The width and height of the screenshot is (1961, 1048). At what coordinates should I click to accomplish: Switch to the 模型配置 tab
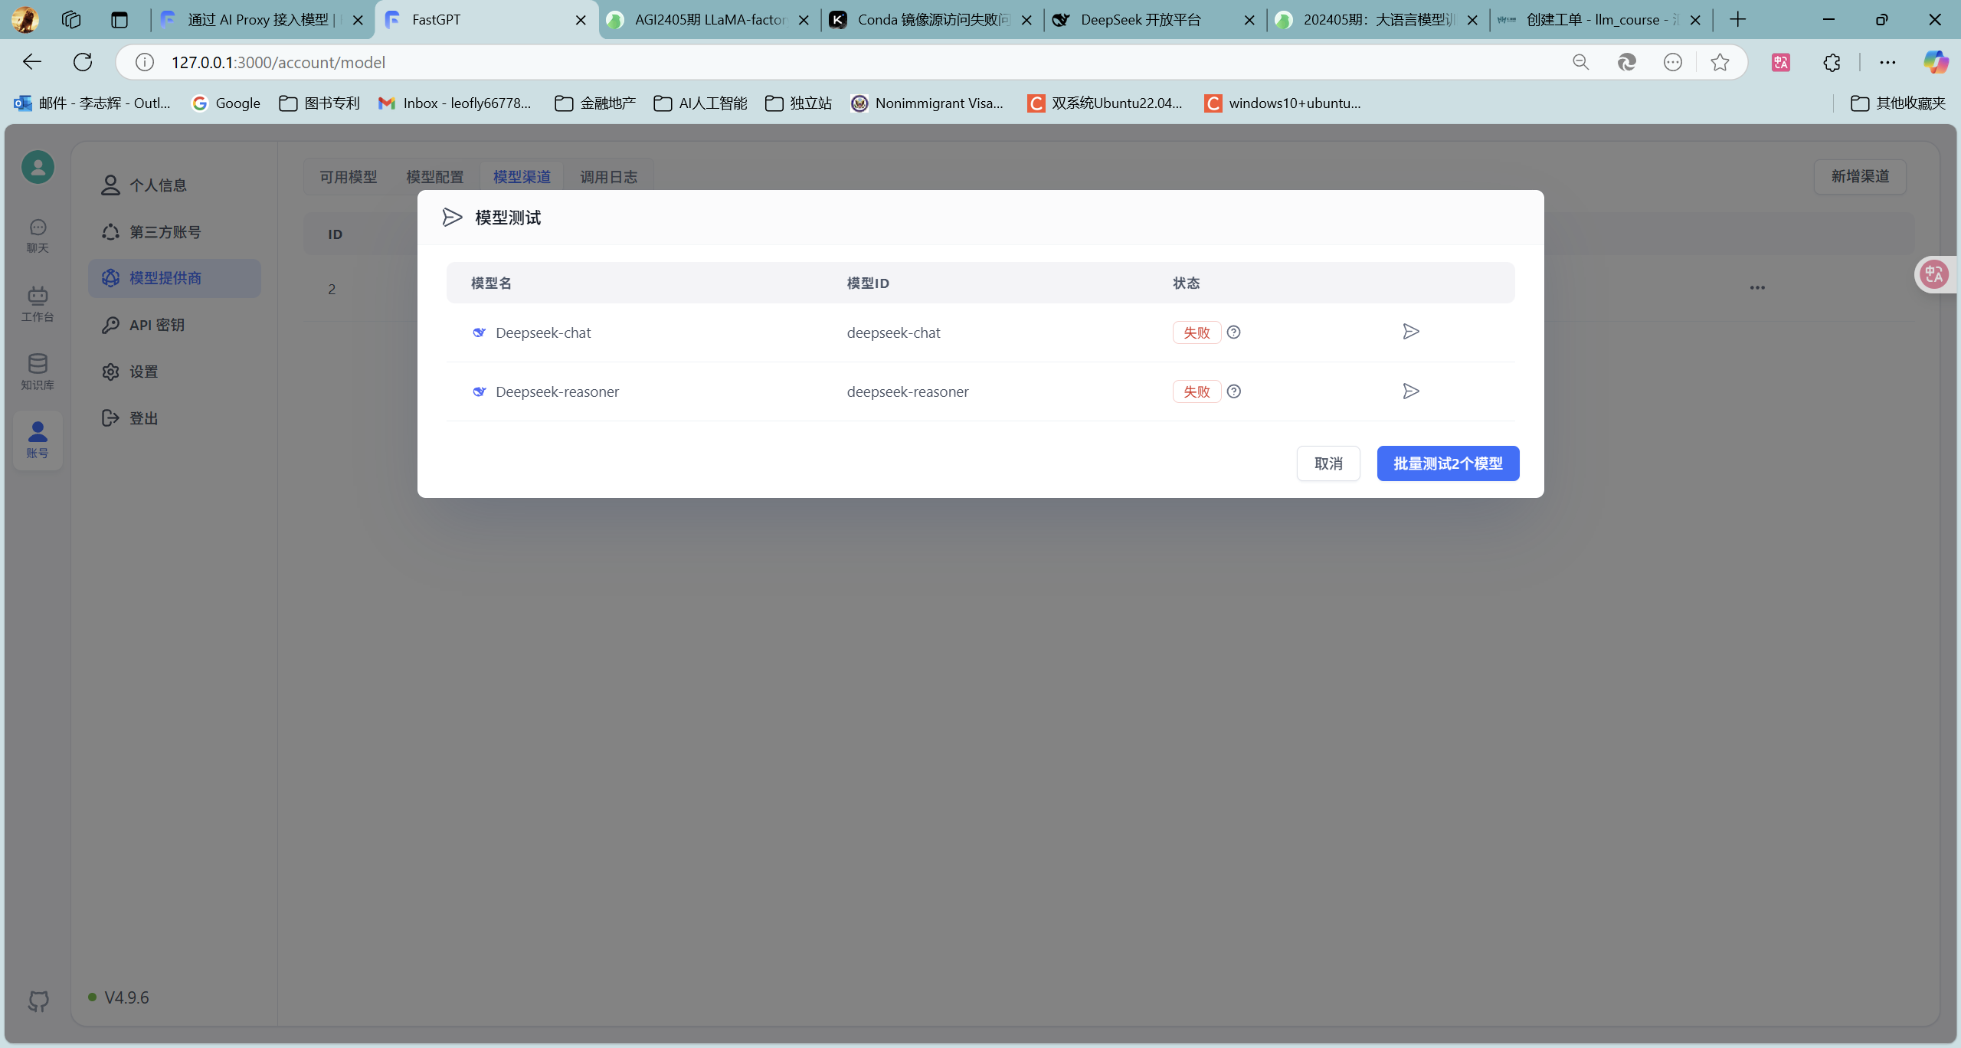coord(435,177)
